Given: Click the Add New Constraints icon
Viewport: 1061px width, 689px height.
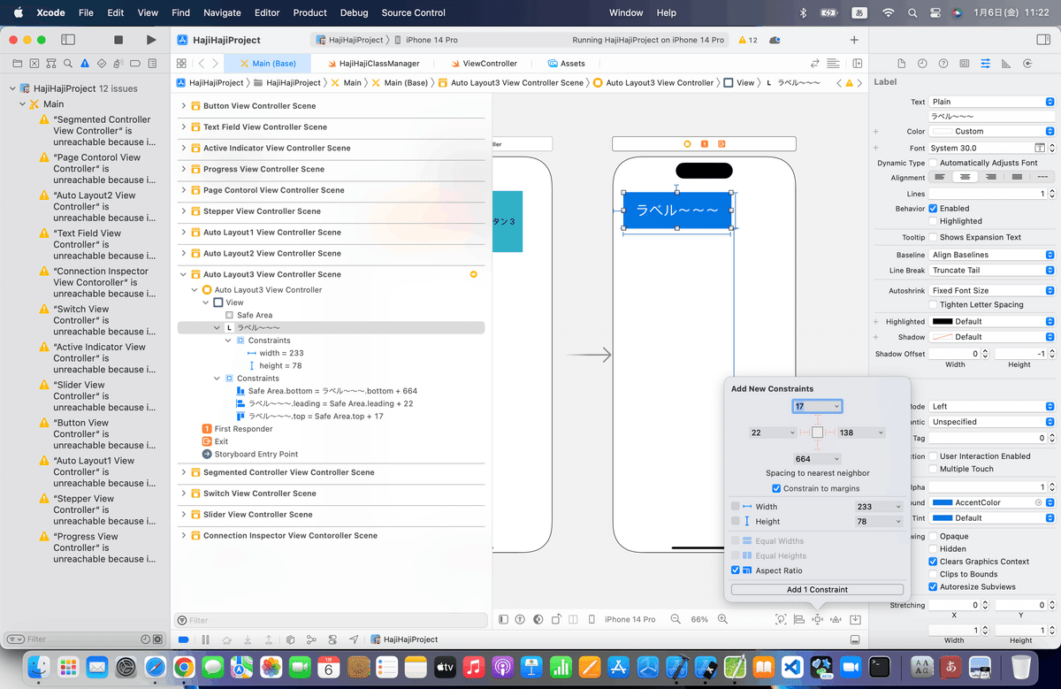Looking at the screenshot, I should (818, 619).
